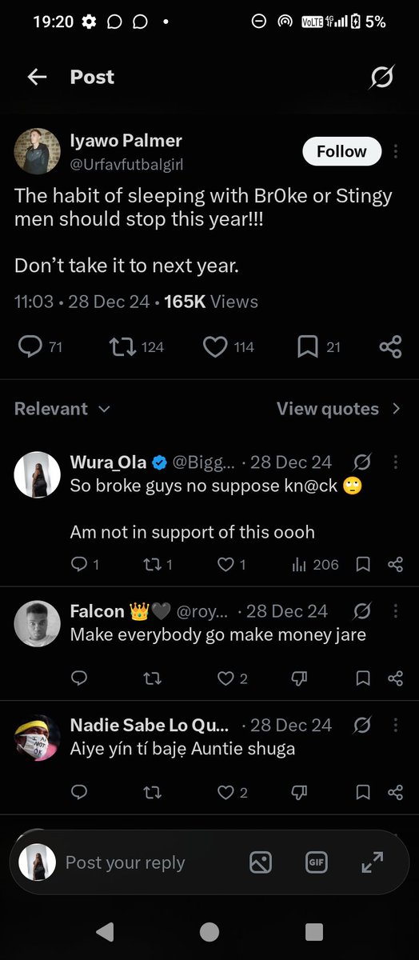Follow the Iyawo Palmer account
Viewport: 419px width, 960px height.
pos(341,151)
